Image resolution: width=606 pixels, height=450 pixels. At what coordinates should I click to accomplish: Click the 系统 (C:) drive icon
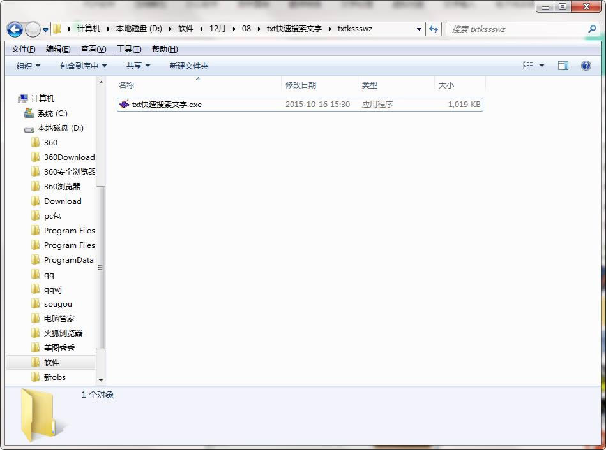click(x=29, y=113)
